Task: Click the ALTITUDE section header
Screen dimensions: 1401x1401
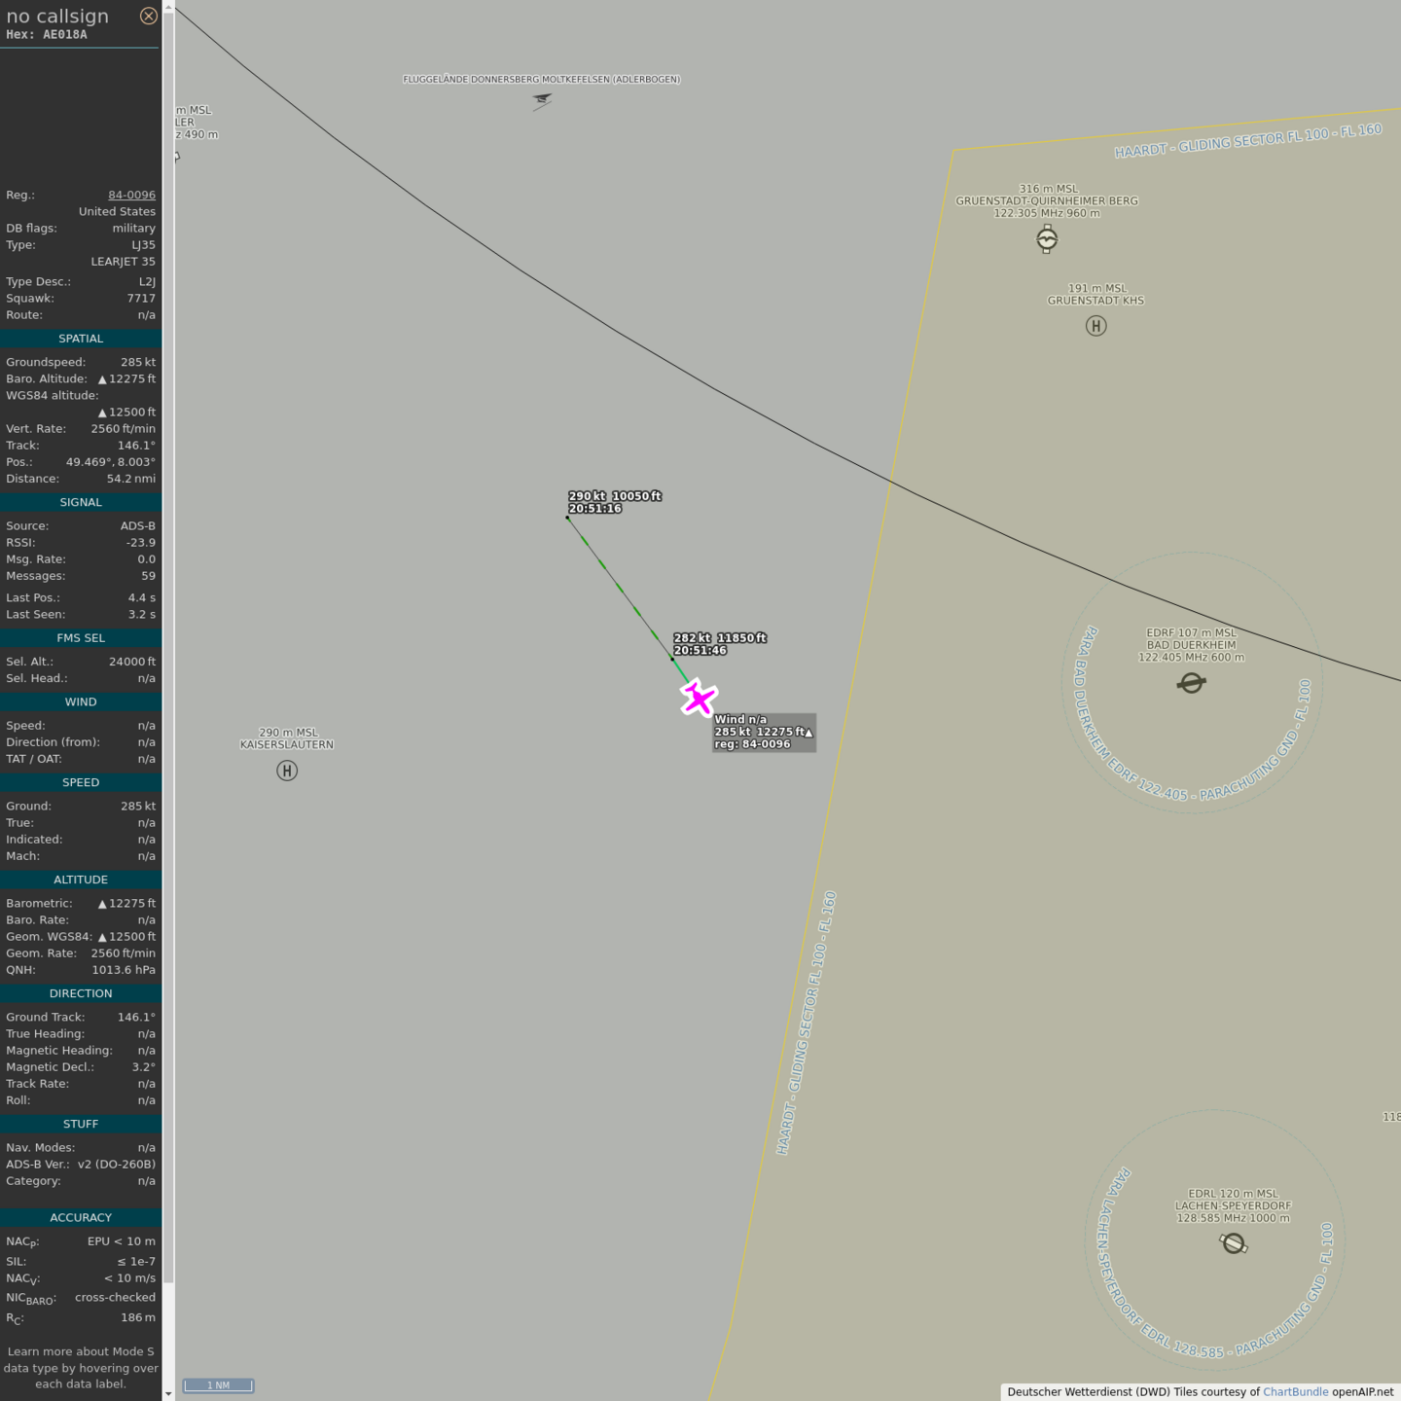Action: 81,880
